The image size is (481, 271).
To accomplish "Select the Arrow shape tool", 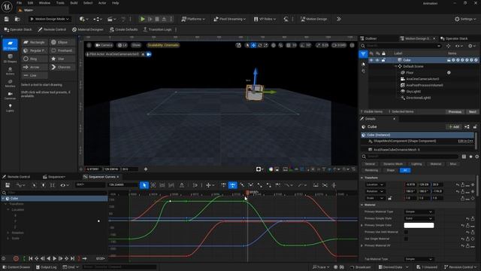I will pos(35,67).
